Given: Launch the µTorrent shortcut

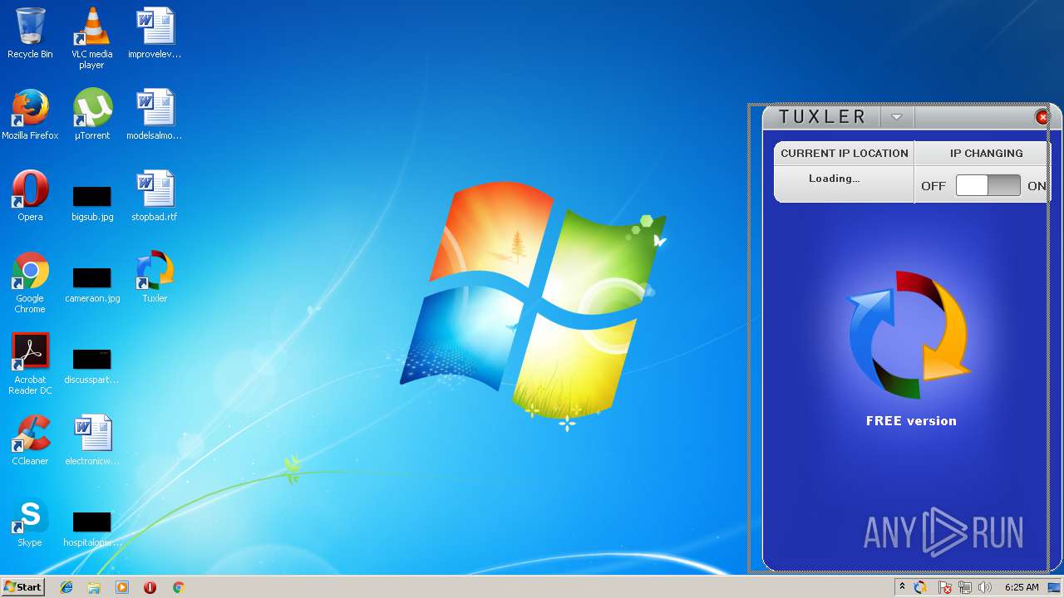Looking at the screenshot, I should [91, 115].
